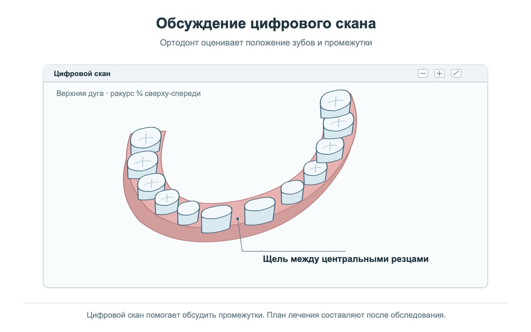The height and width of the screenshot is (332, 531).
Task: Select the diagonal line measure tool icon
Action: pos(456,73)
